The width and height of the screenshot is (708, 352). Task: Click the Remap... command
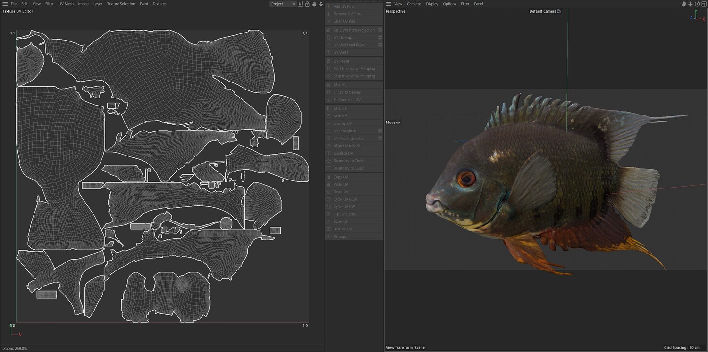pos(354,237)
